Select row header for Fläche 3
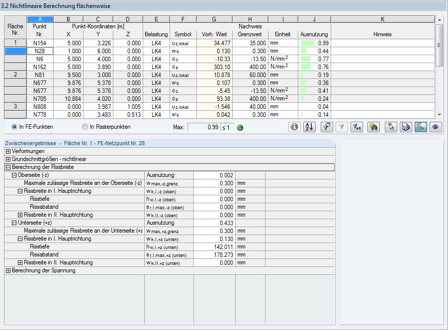The width and height of the screenshot is (448, 330). pyautogui.click(x=15, y=106)
